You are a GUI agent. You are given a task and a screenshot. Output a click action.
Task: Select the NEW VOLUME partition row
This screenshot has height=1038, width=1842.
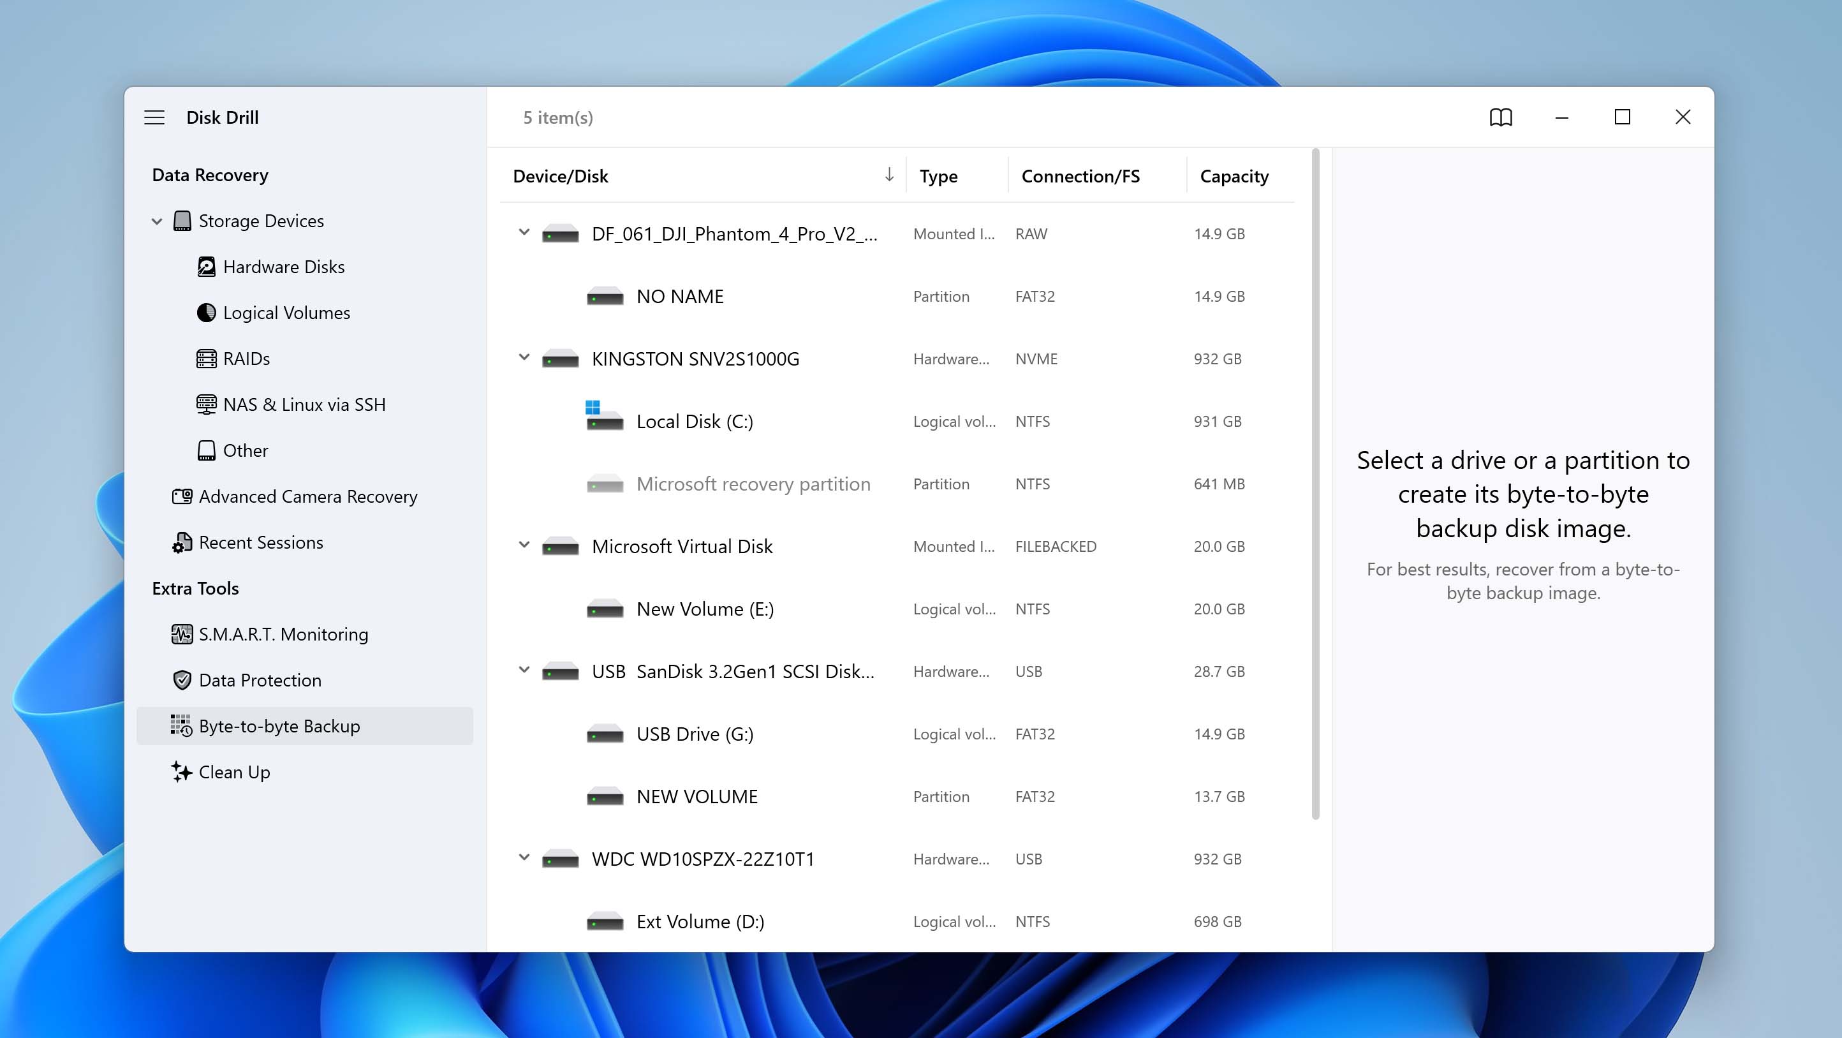[x=897, y=797]
